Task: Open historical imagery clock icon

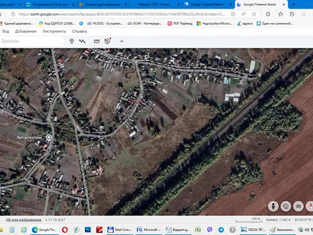Action: coord(108,41)
